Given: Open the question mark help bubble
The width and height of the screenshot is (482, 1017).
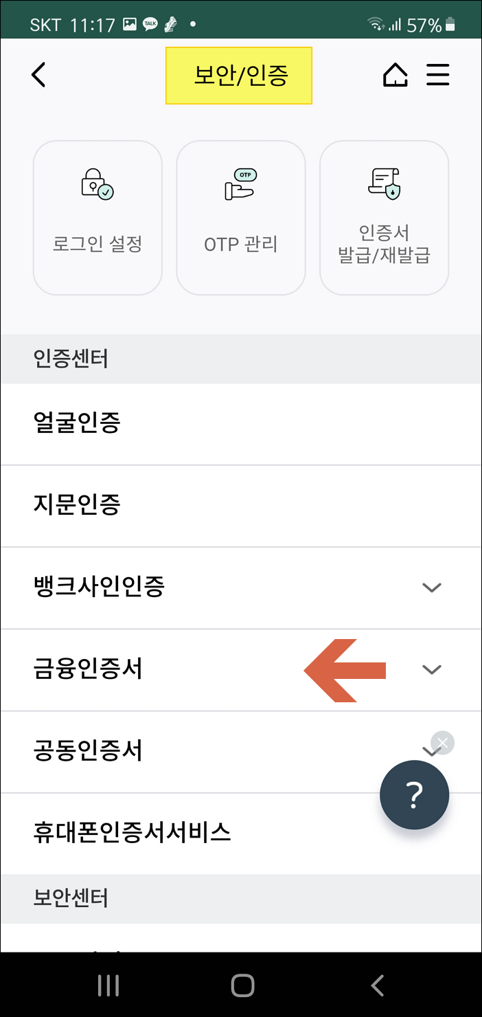Looking at the screenshot, I should [x=414, y=794].
